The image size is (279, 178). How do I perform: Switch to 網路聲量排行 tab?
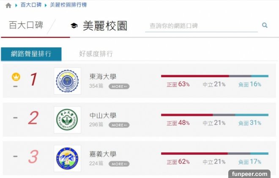coord(31,54)
